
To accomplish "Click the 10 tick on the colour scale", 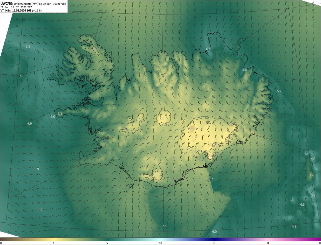I will (x=160, y=243).
